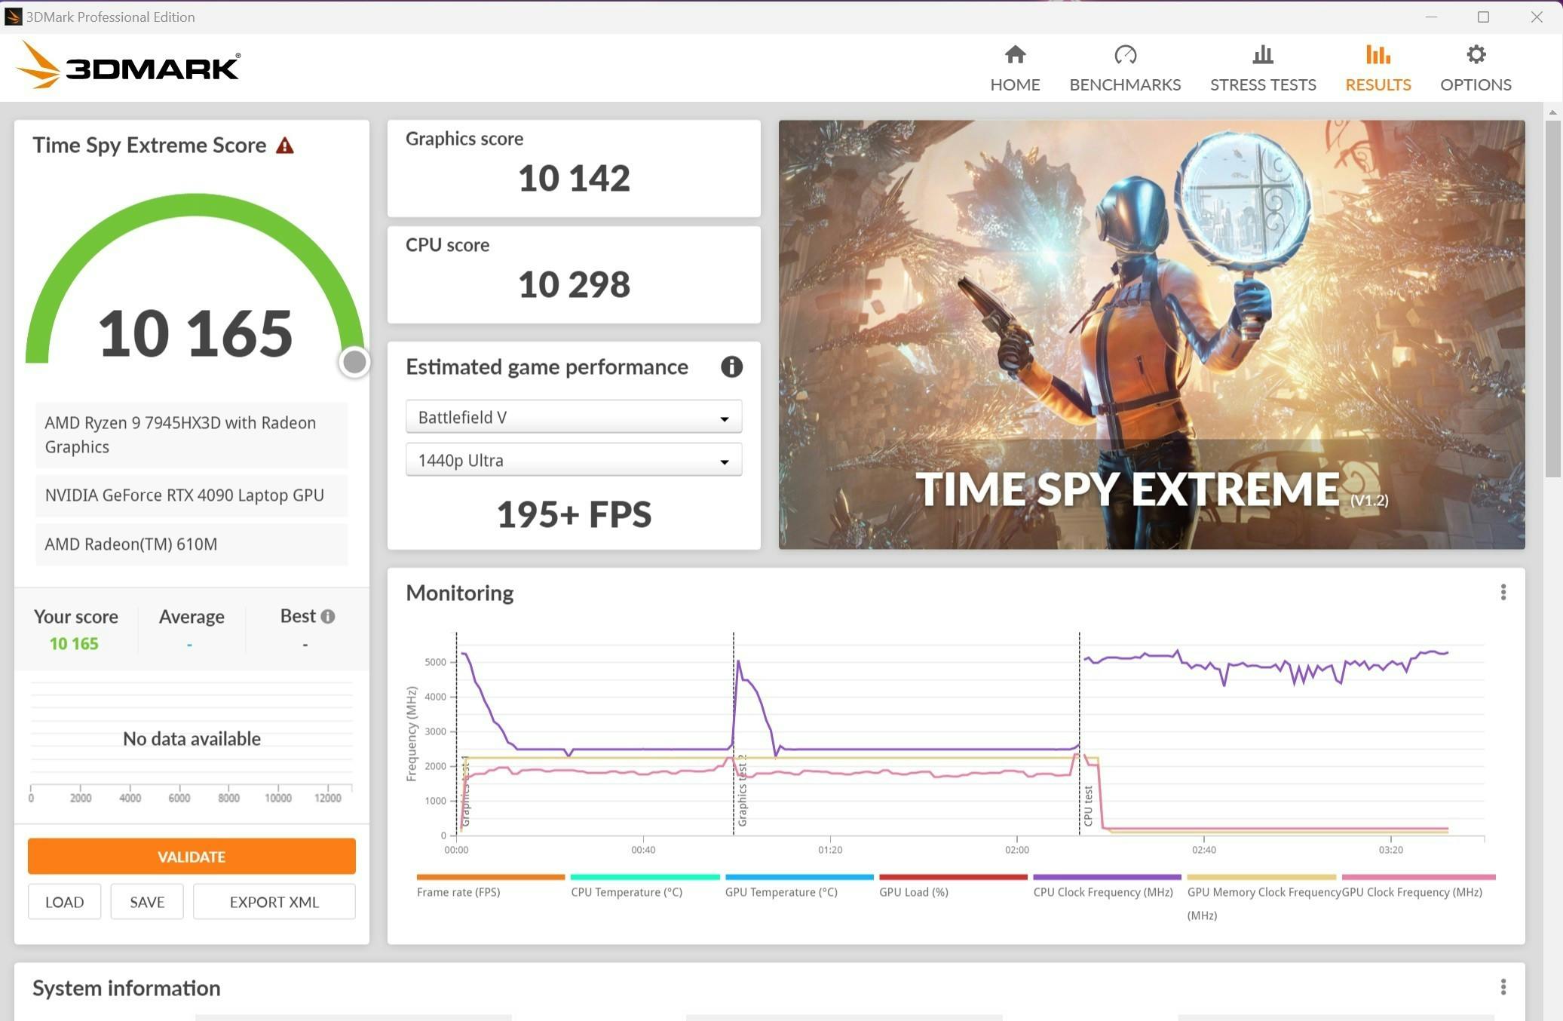Maximize the 3DMark window

coord(1483,17)
